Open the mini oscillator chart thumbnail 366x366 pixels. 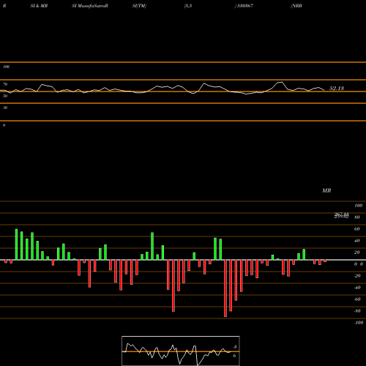(x=181, y=351)
